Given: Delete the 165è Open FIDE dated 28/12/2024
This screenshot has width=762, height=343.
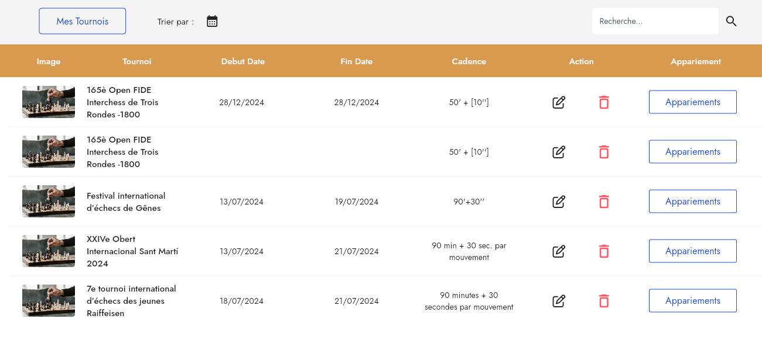Looking at the screenshot, I should pyautogui.click(x=604, y=102).
